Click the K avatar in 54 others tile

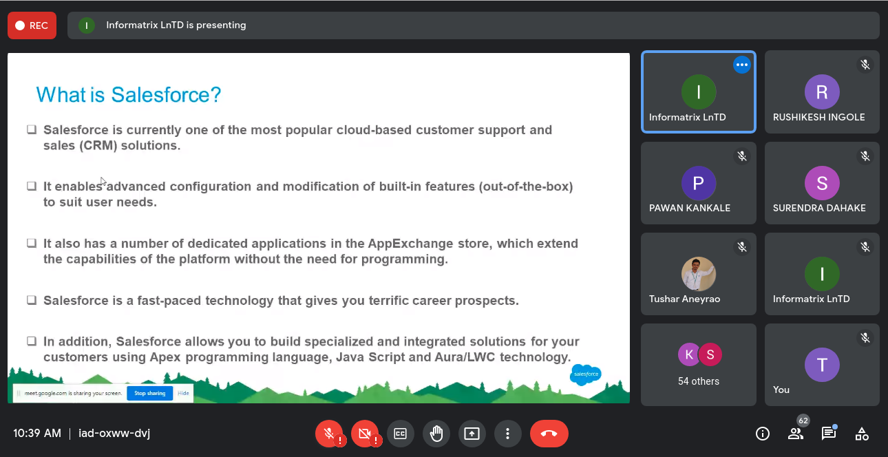[x=688, y=355]
